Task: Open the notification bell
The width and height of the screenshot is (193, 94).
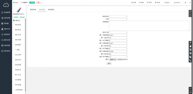Action: pyautogui.click(x=185, y=3)
